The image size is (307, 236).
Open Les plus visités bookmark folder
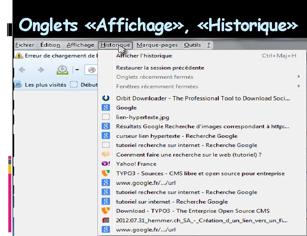point(40,85)
